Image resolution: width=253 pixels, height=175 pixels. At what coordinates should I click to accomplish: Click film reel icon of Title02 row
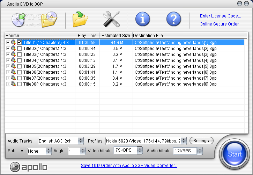13,48
